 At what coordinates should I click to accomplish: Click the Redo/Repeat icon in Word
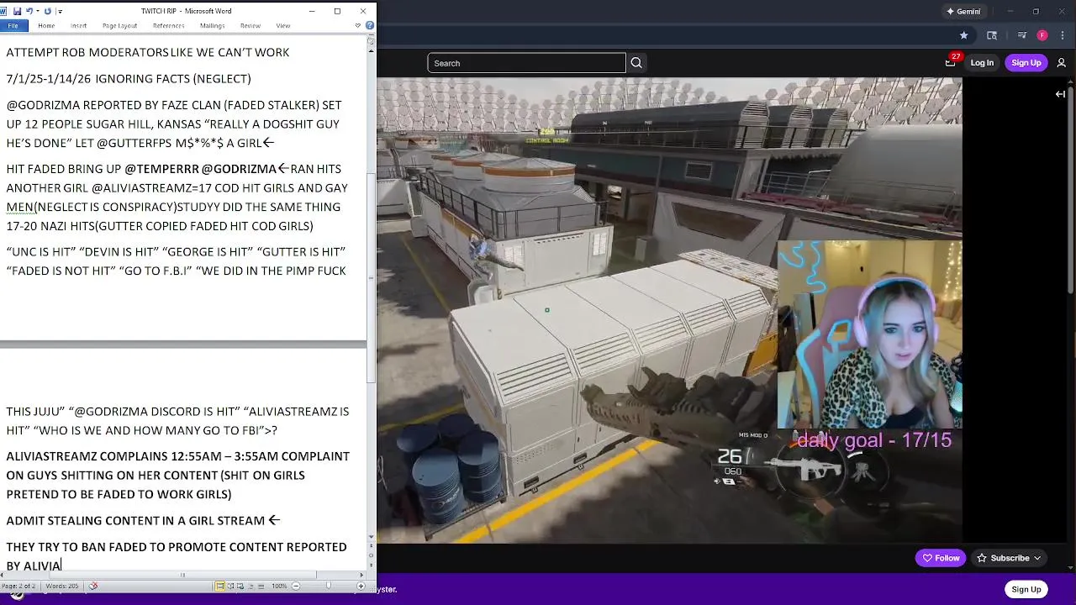tap(48, 11)
